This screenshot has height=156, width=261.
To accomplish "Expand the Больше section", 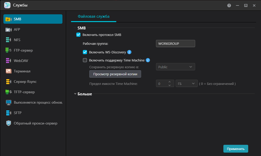I will (83, 94).
